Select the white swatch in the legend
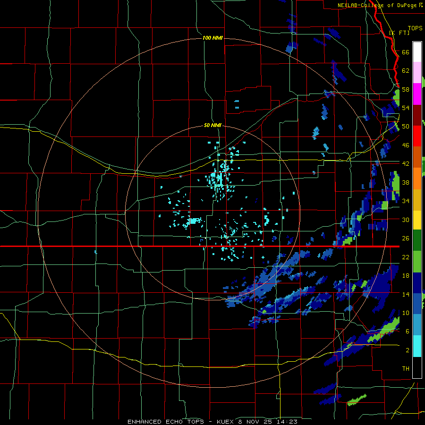The image size is (425, 425). [417, 52]
